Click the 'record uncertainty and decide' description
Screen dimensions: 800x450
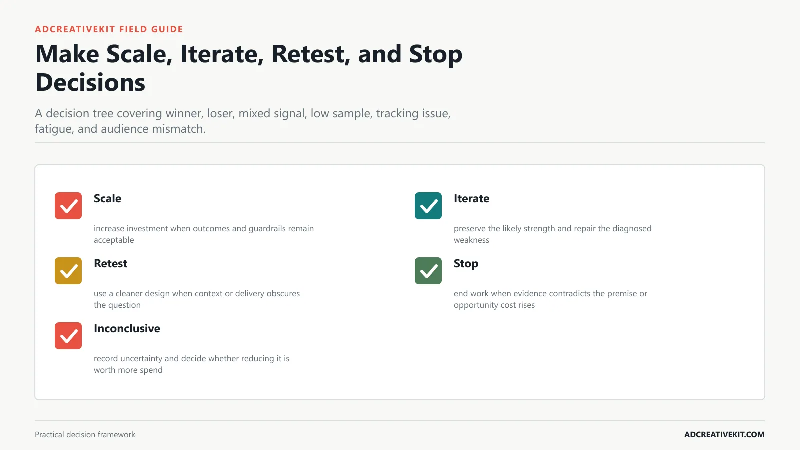191,364
